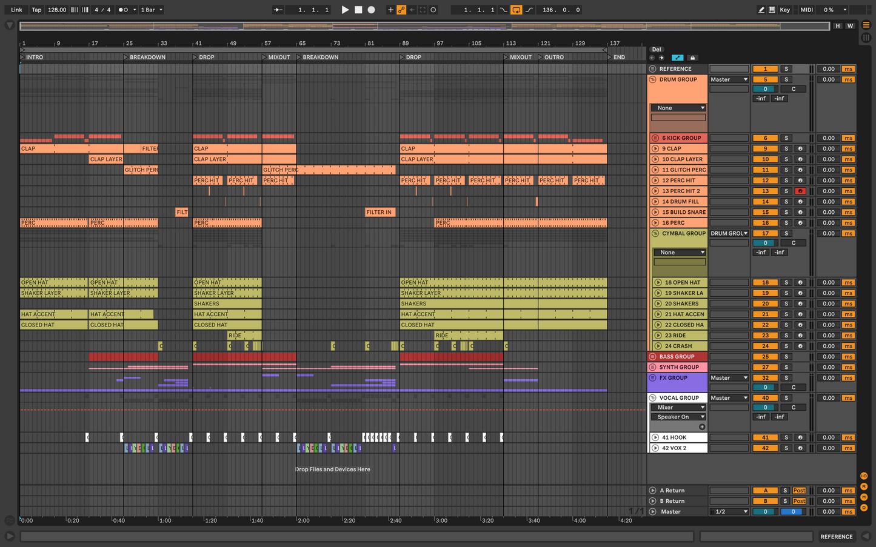The image size is (876, 547).
Task: Open the metronome settings dropdown arrow
Action: [x=135, y=10]
